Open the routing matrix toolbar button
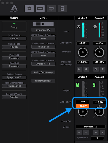The image size is (108, 143). point(51,8)
